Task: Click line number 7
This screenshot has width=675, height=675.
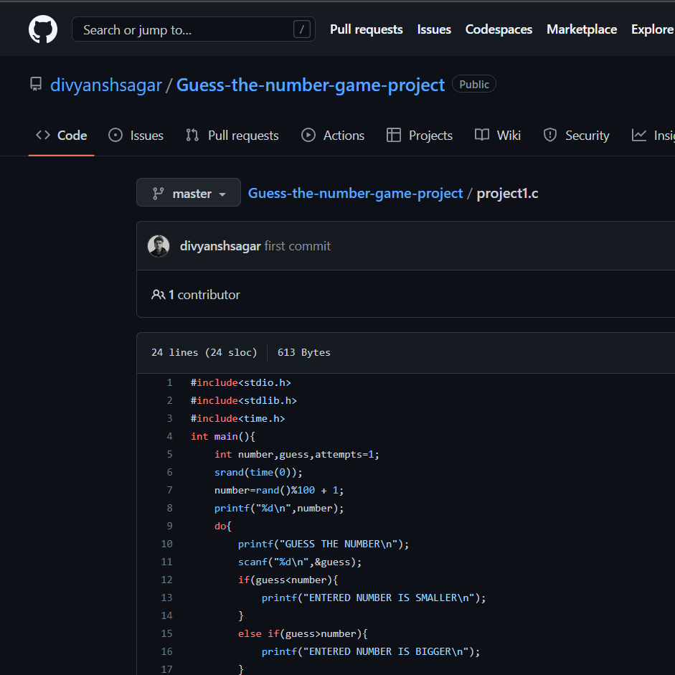Action: [169, 490]
